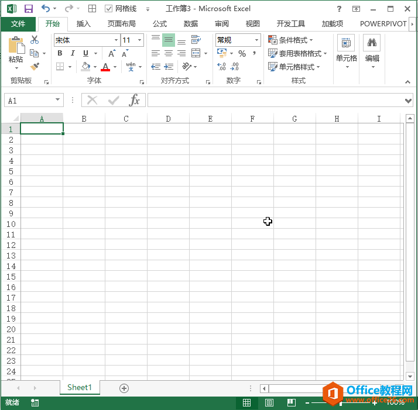Increase font size with the larger A
The image size is (418, 410).
point(112,53)
